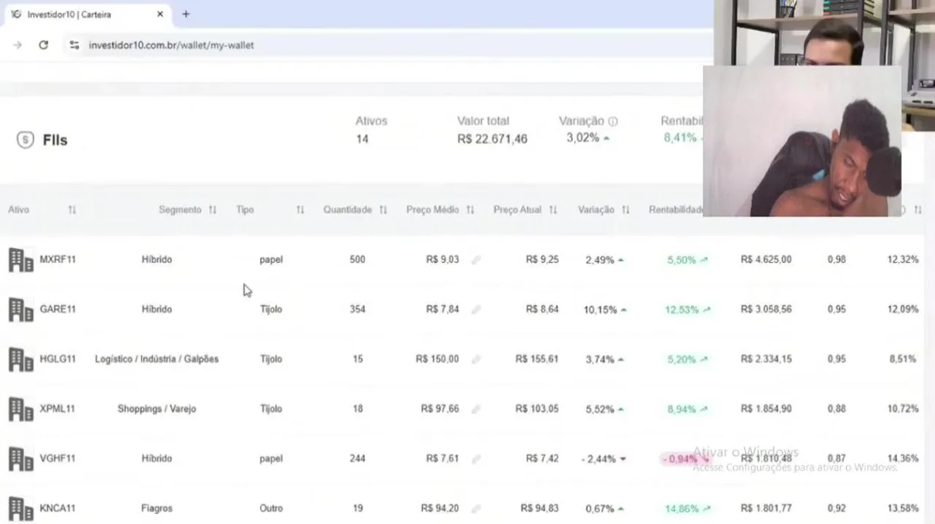Click the webcam overlay video thumbnail
935x524 pixels.
802,141
